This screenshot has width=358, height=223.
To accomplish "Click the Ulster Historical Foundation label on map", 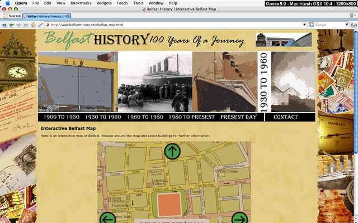I will (x=120, y=202).
